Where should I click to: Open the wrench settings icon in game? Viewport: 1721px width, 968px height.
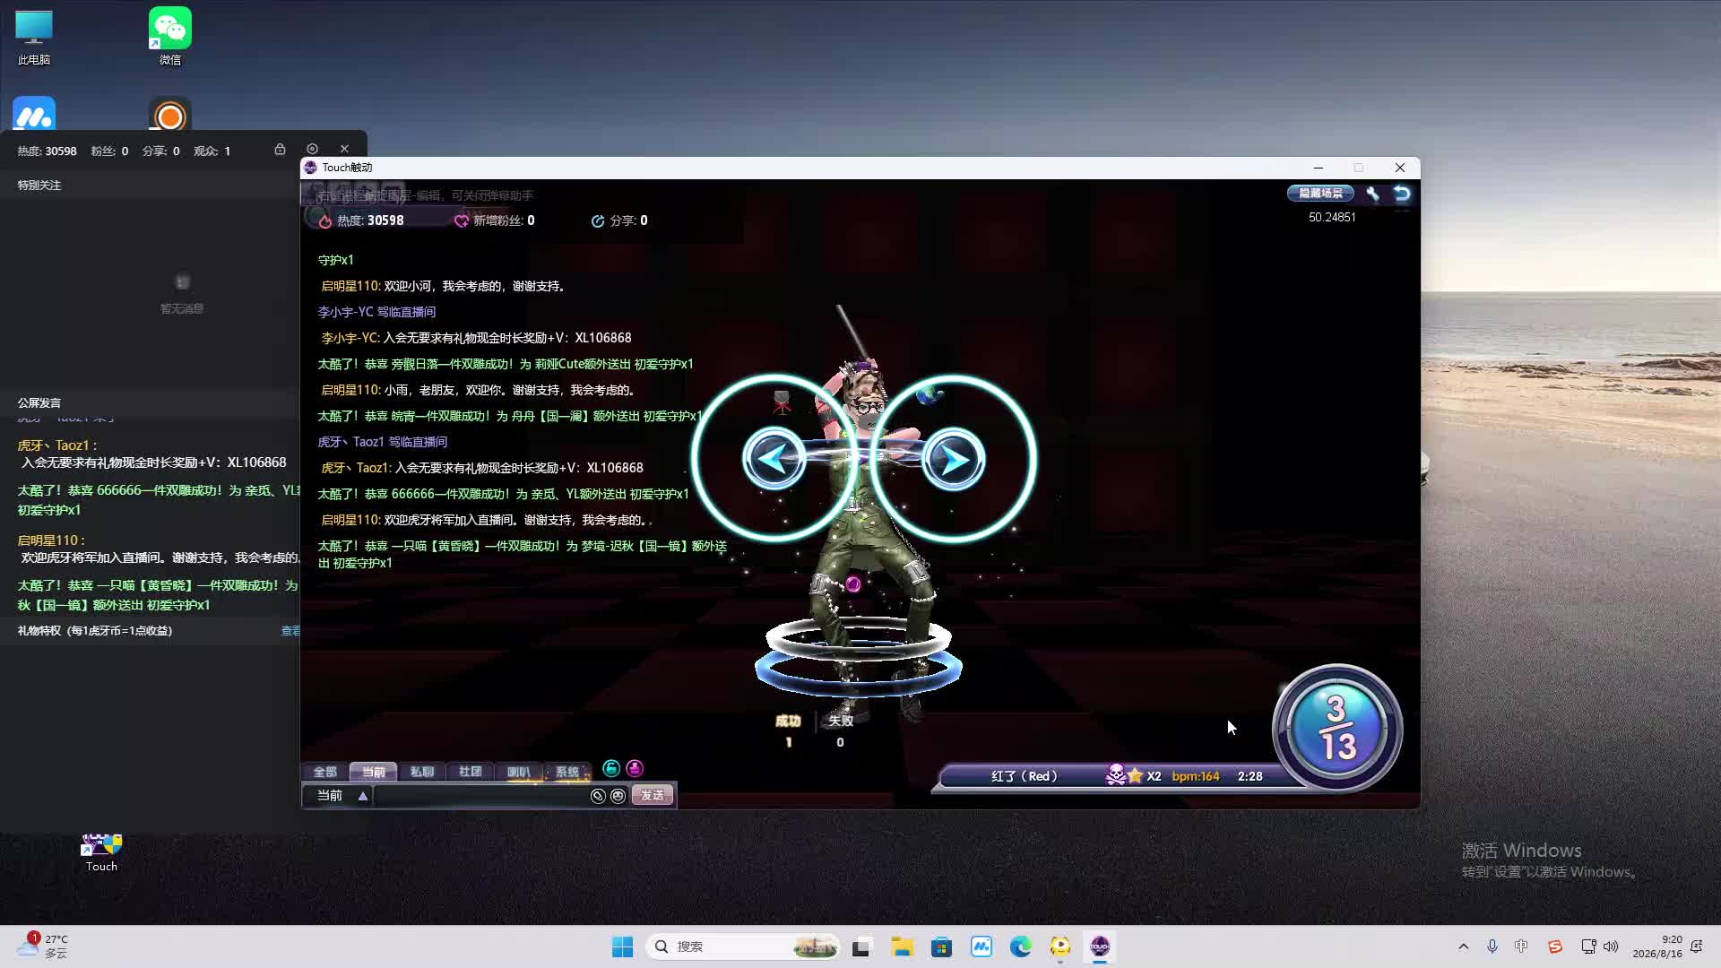point(1372,194)
